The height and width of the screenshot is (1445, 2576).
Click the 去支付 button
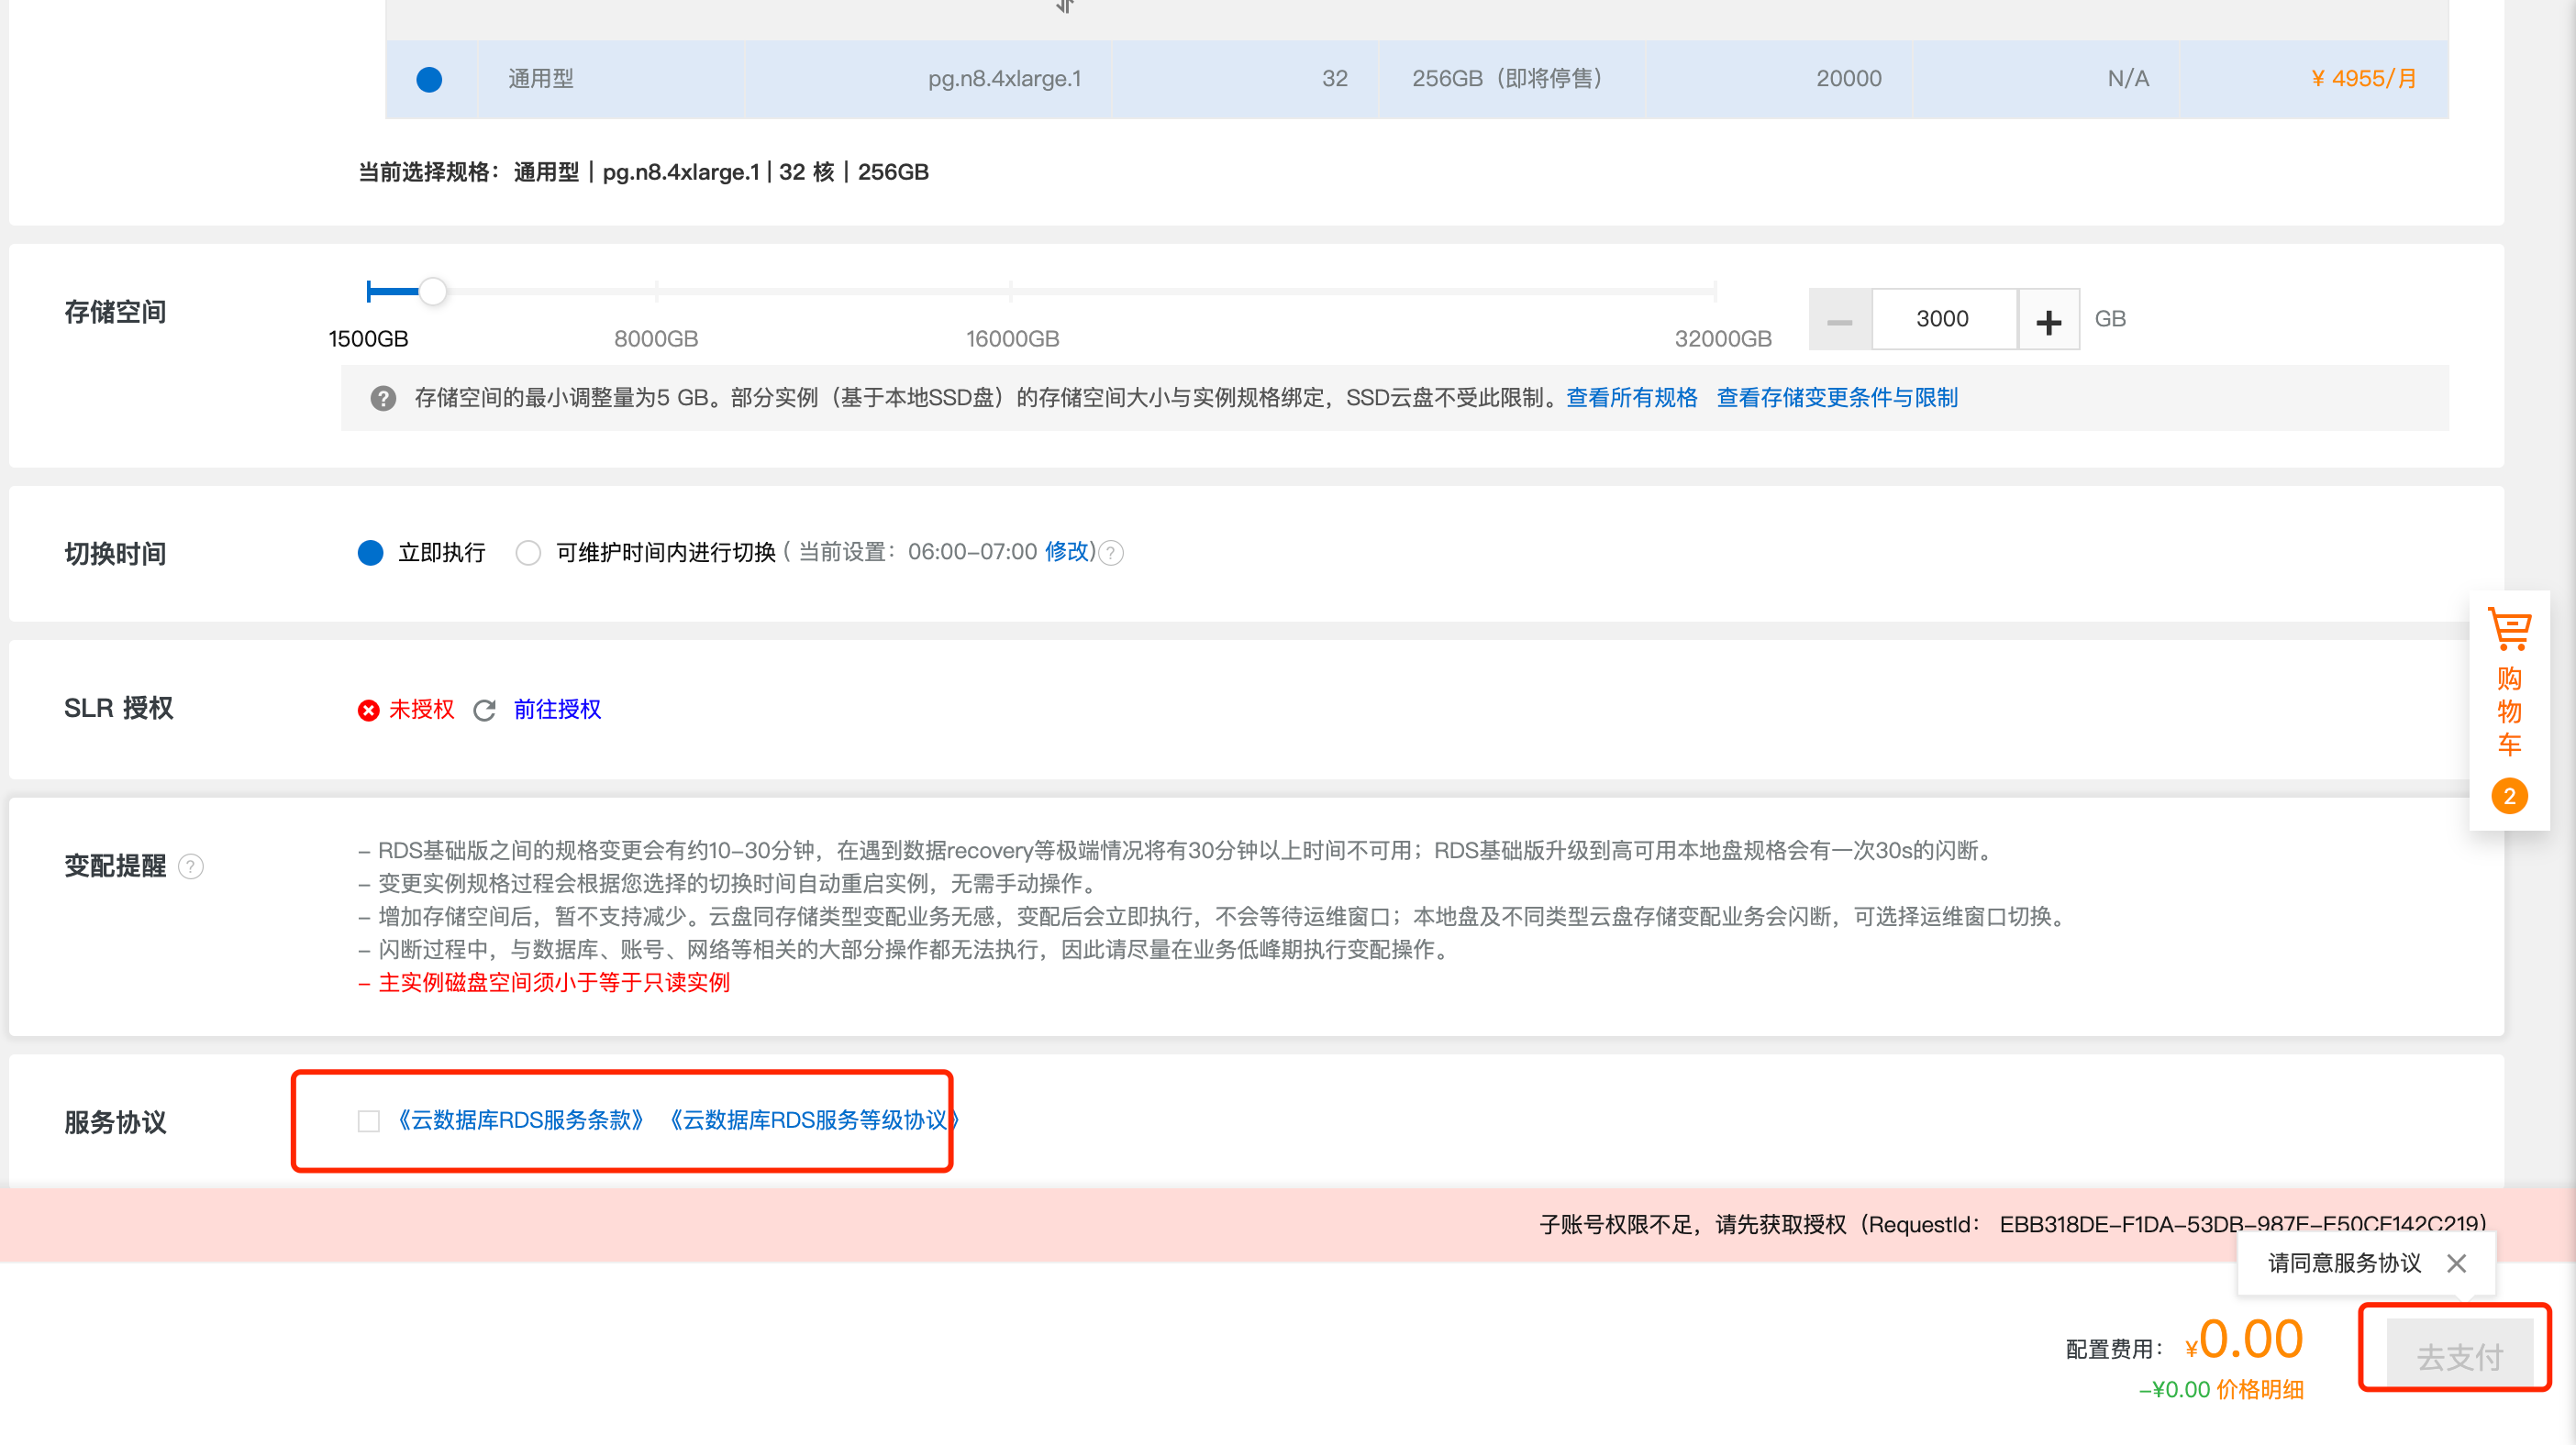2459,1353
